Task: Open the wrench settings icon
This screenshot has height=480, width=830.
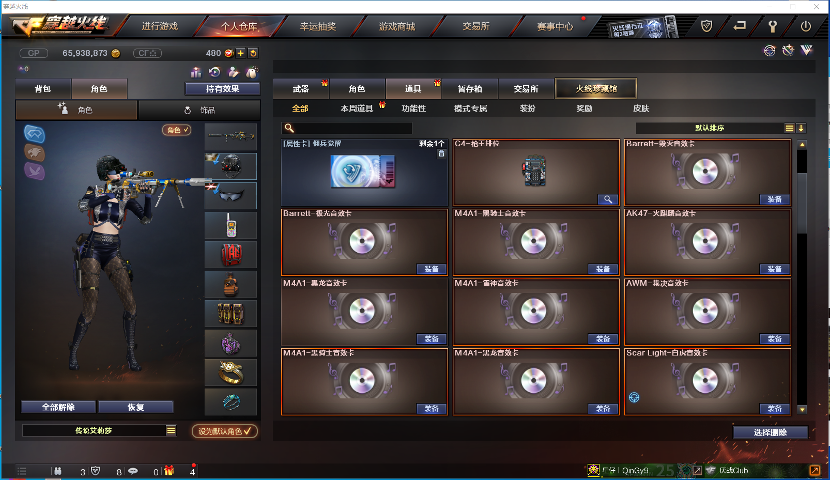Action: click(x=773, y=26)
